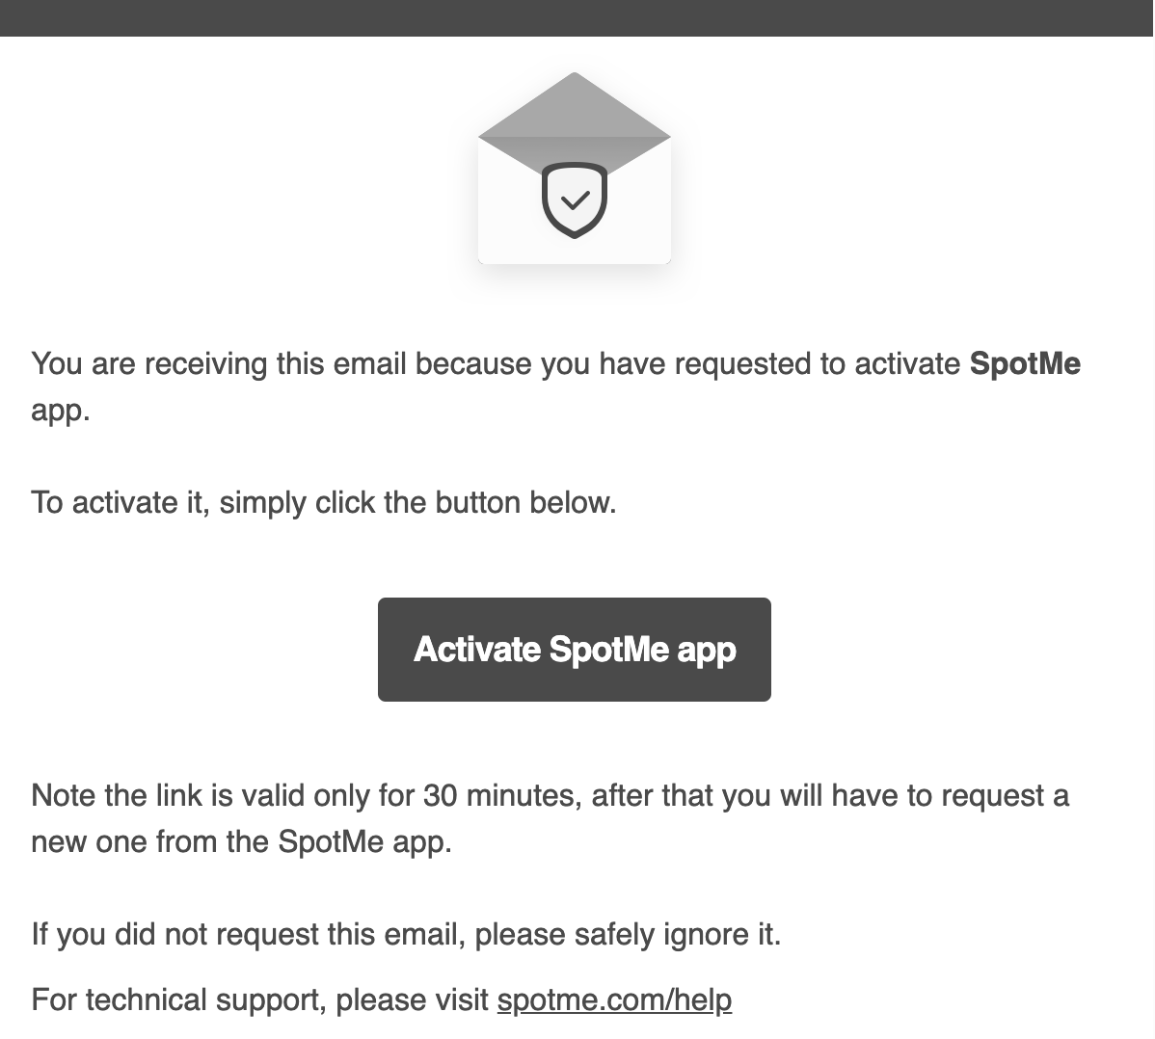Click the 'Note the link is valid' line
1155x1039 pixels.
(551, 796)
